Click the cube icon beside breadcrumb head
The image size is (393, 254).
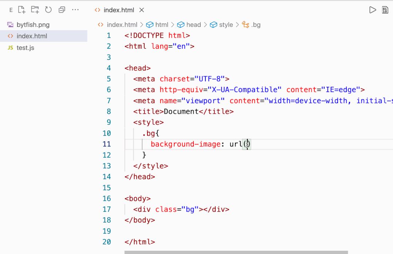pyautogui.click(x=181, y=25)
